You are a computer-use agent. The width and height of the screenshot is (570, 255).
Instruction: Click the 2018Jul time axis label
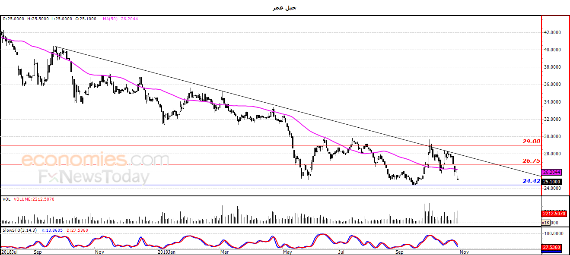9,251
